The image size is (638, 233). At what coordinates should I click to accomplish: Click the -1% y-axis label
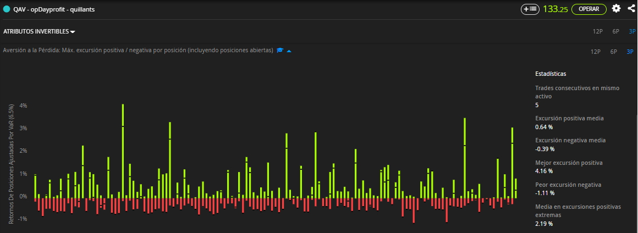(x=23, y=218)
